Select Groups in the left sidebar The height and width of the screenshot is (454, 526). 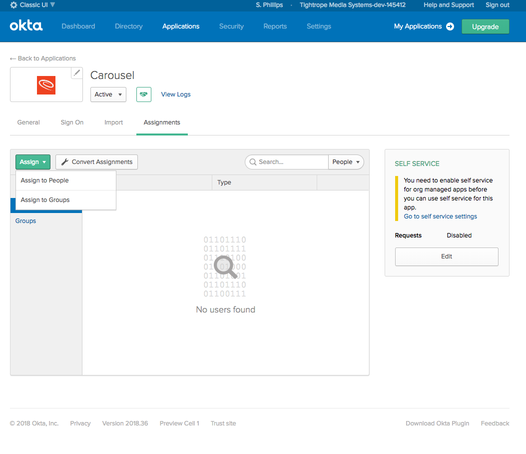click(26, 220)
